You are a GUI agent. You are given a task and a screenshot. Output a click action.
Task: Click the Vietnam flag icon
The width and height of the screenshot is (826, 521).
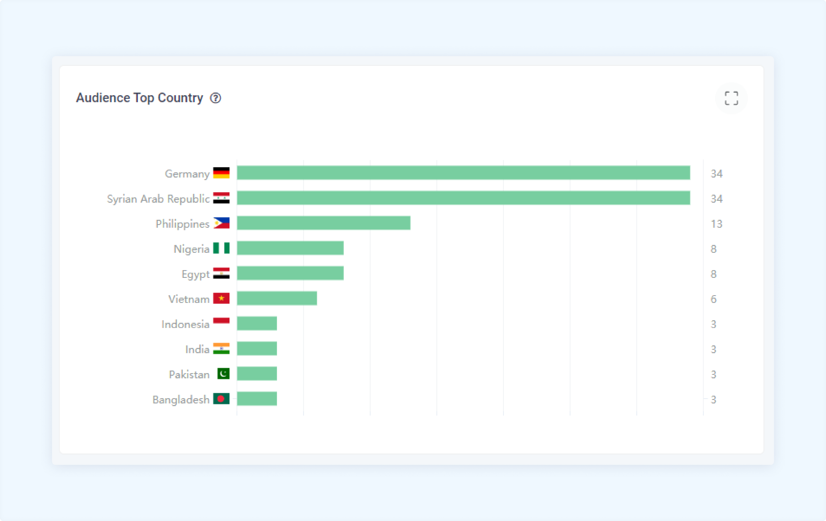[x=221, y=298]
